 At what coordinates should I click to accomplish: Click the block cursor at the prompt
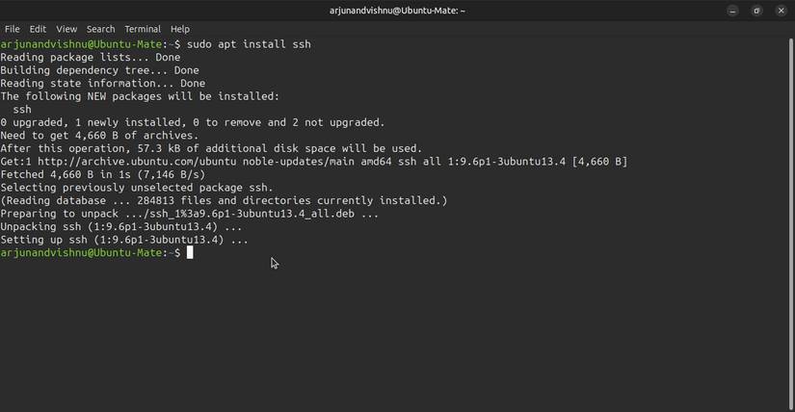click(x=190, y=253)
